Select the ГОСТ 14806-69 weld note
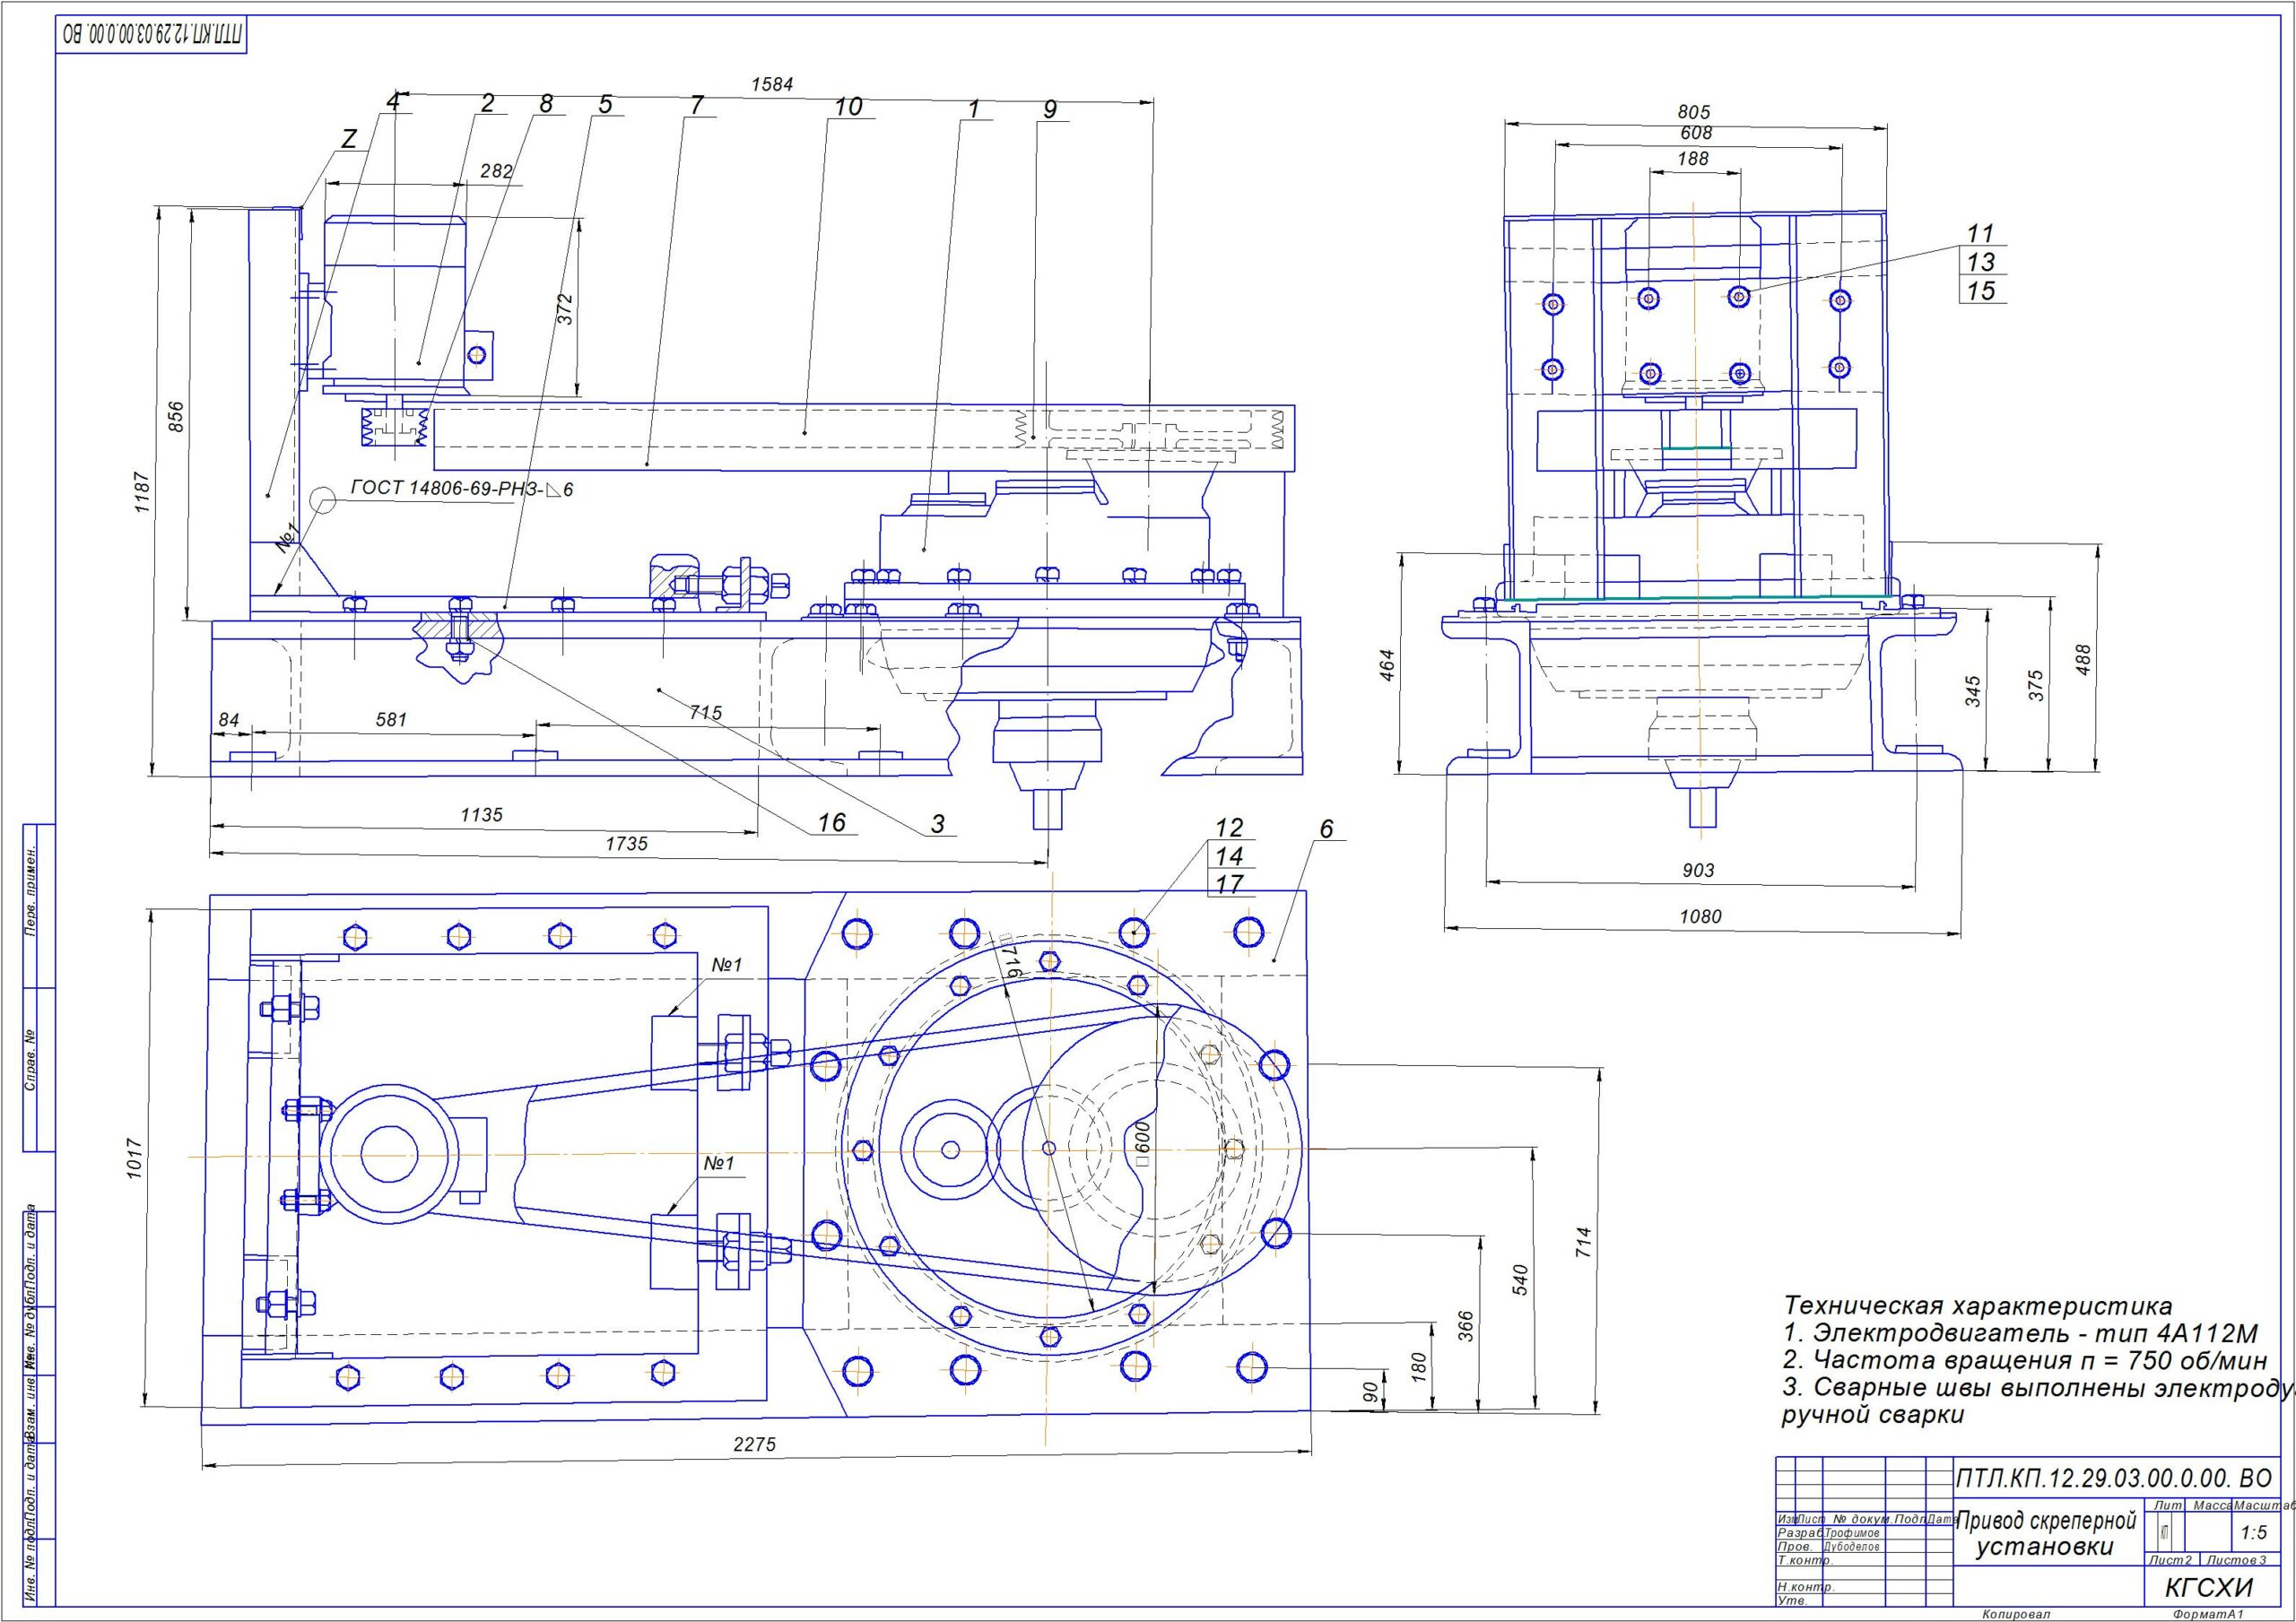Image resolution: width=2296 pixels, height=1622 pixels. pyautogui.click(x=462, y=489)
